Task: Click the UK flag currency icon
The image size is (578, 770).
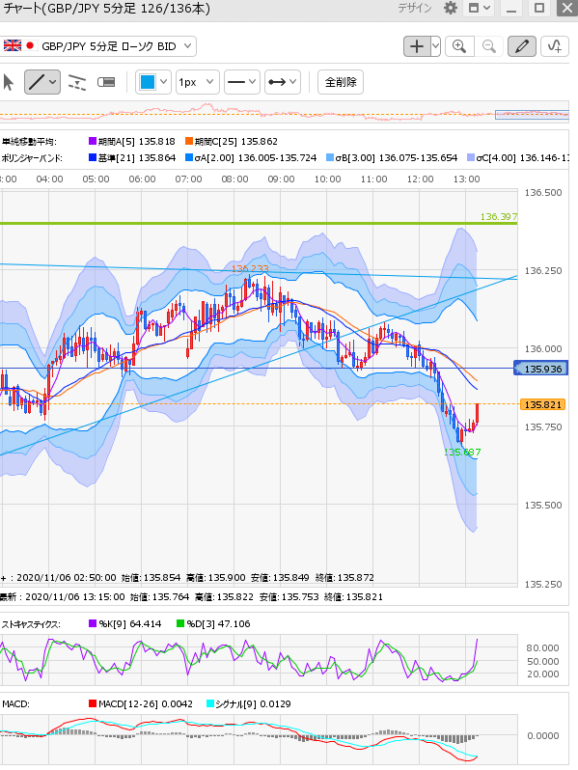Action: tap(13, 45)
